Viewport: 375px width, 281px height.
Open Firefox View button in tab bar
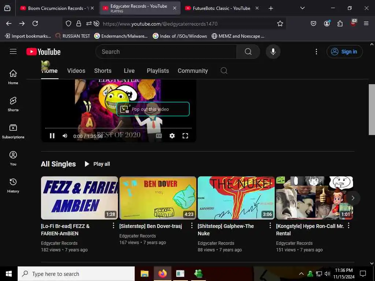pos(7,8)
